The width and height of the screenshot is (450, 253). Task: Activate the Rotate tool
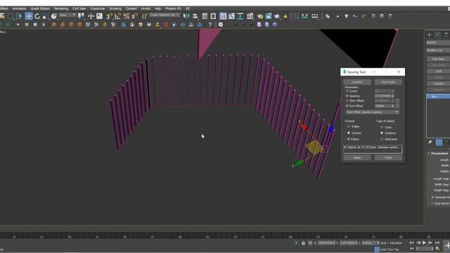click(37, 16)
